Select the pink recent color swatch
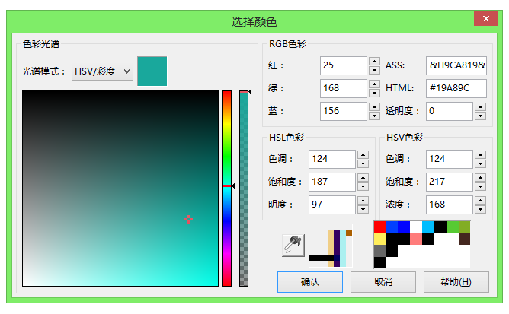Image resolution: width=509 pixels, height=314 pixels. coord(416,239)
